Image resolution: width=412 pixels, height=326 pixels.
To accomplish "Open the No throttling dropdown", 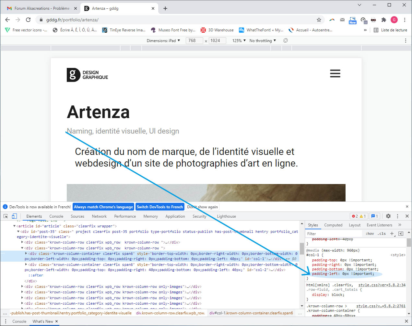I will [263, 41].
